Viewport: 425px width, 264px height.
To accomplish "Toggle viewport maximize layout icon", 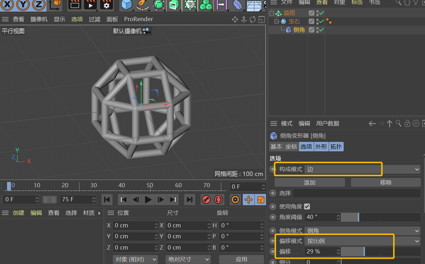I will tap(261, 19).
